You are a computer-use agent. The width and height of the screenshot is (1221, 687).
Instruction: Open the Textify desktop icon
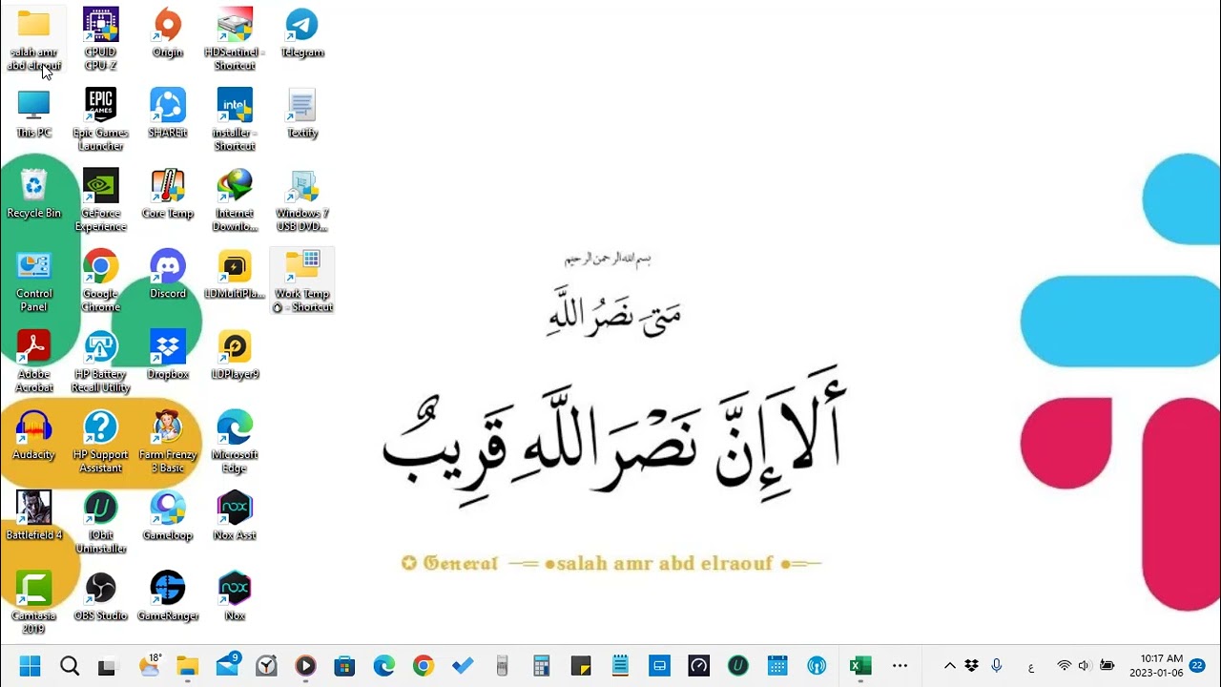point(302,114)
